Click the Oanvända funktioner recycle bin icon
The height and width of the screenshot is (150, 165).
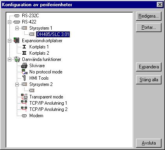click(17, 59)
